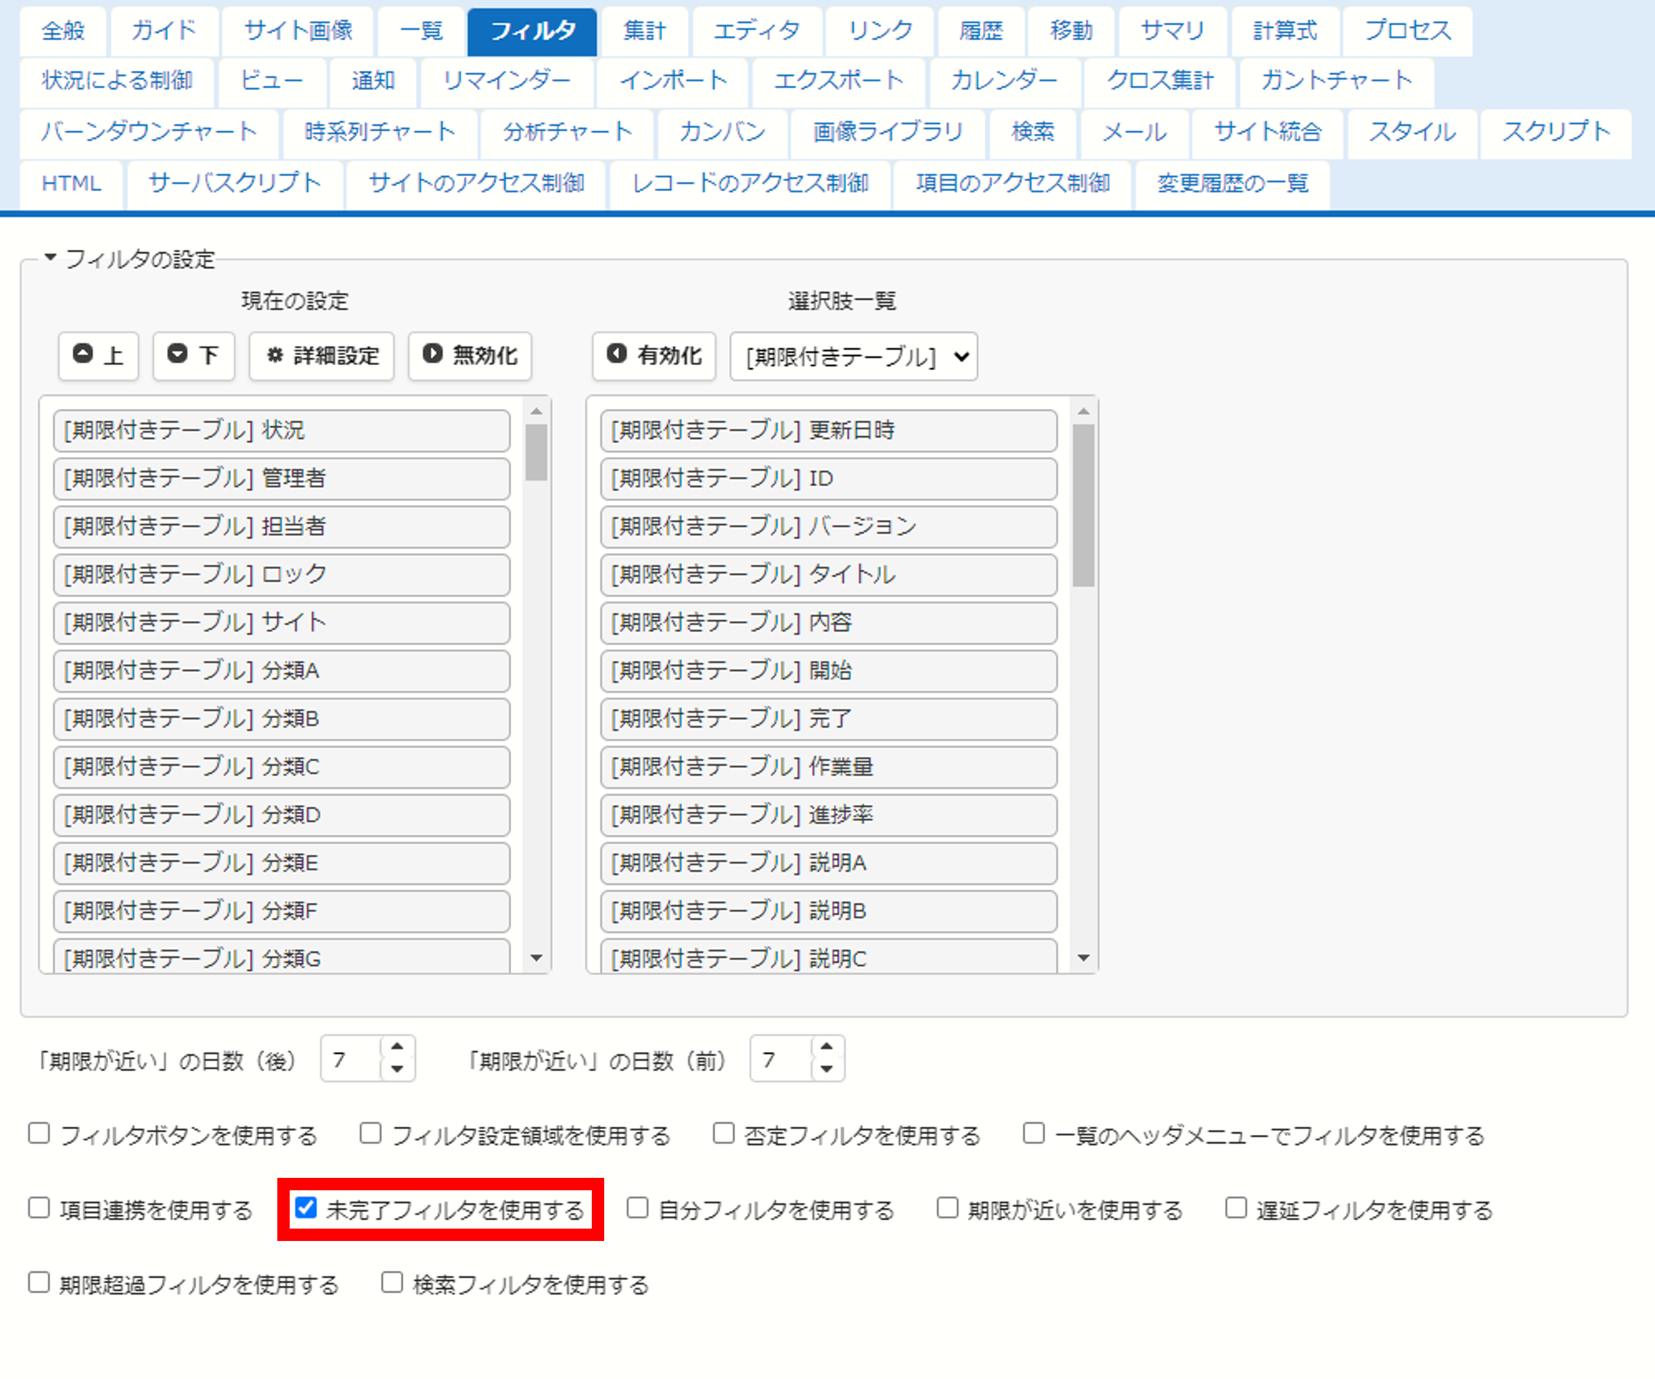Open 詳細設定 with the gear icon

(x=322, y=356)
